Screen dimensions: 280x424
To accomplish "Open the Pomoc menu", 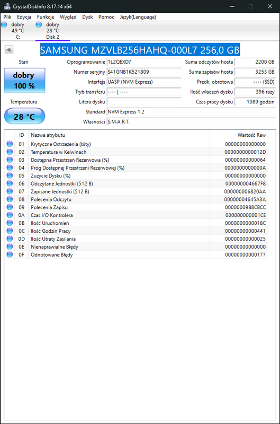I will click(x=106, y=17).
